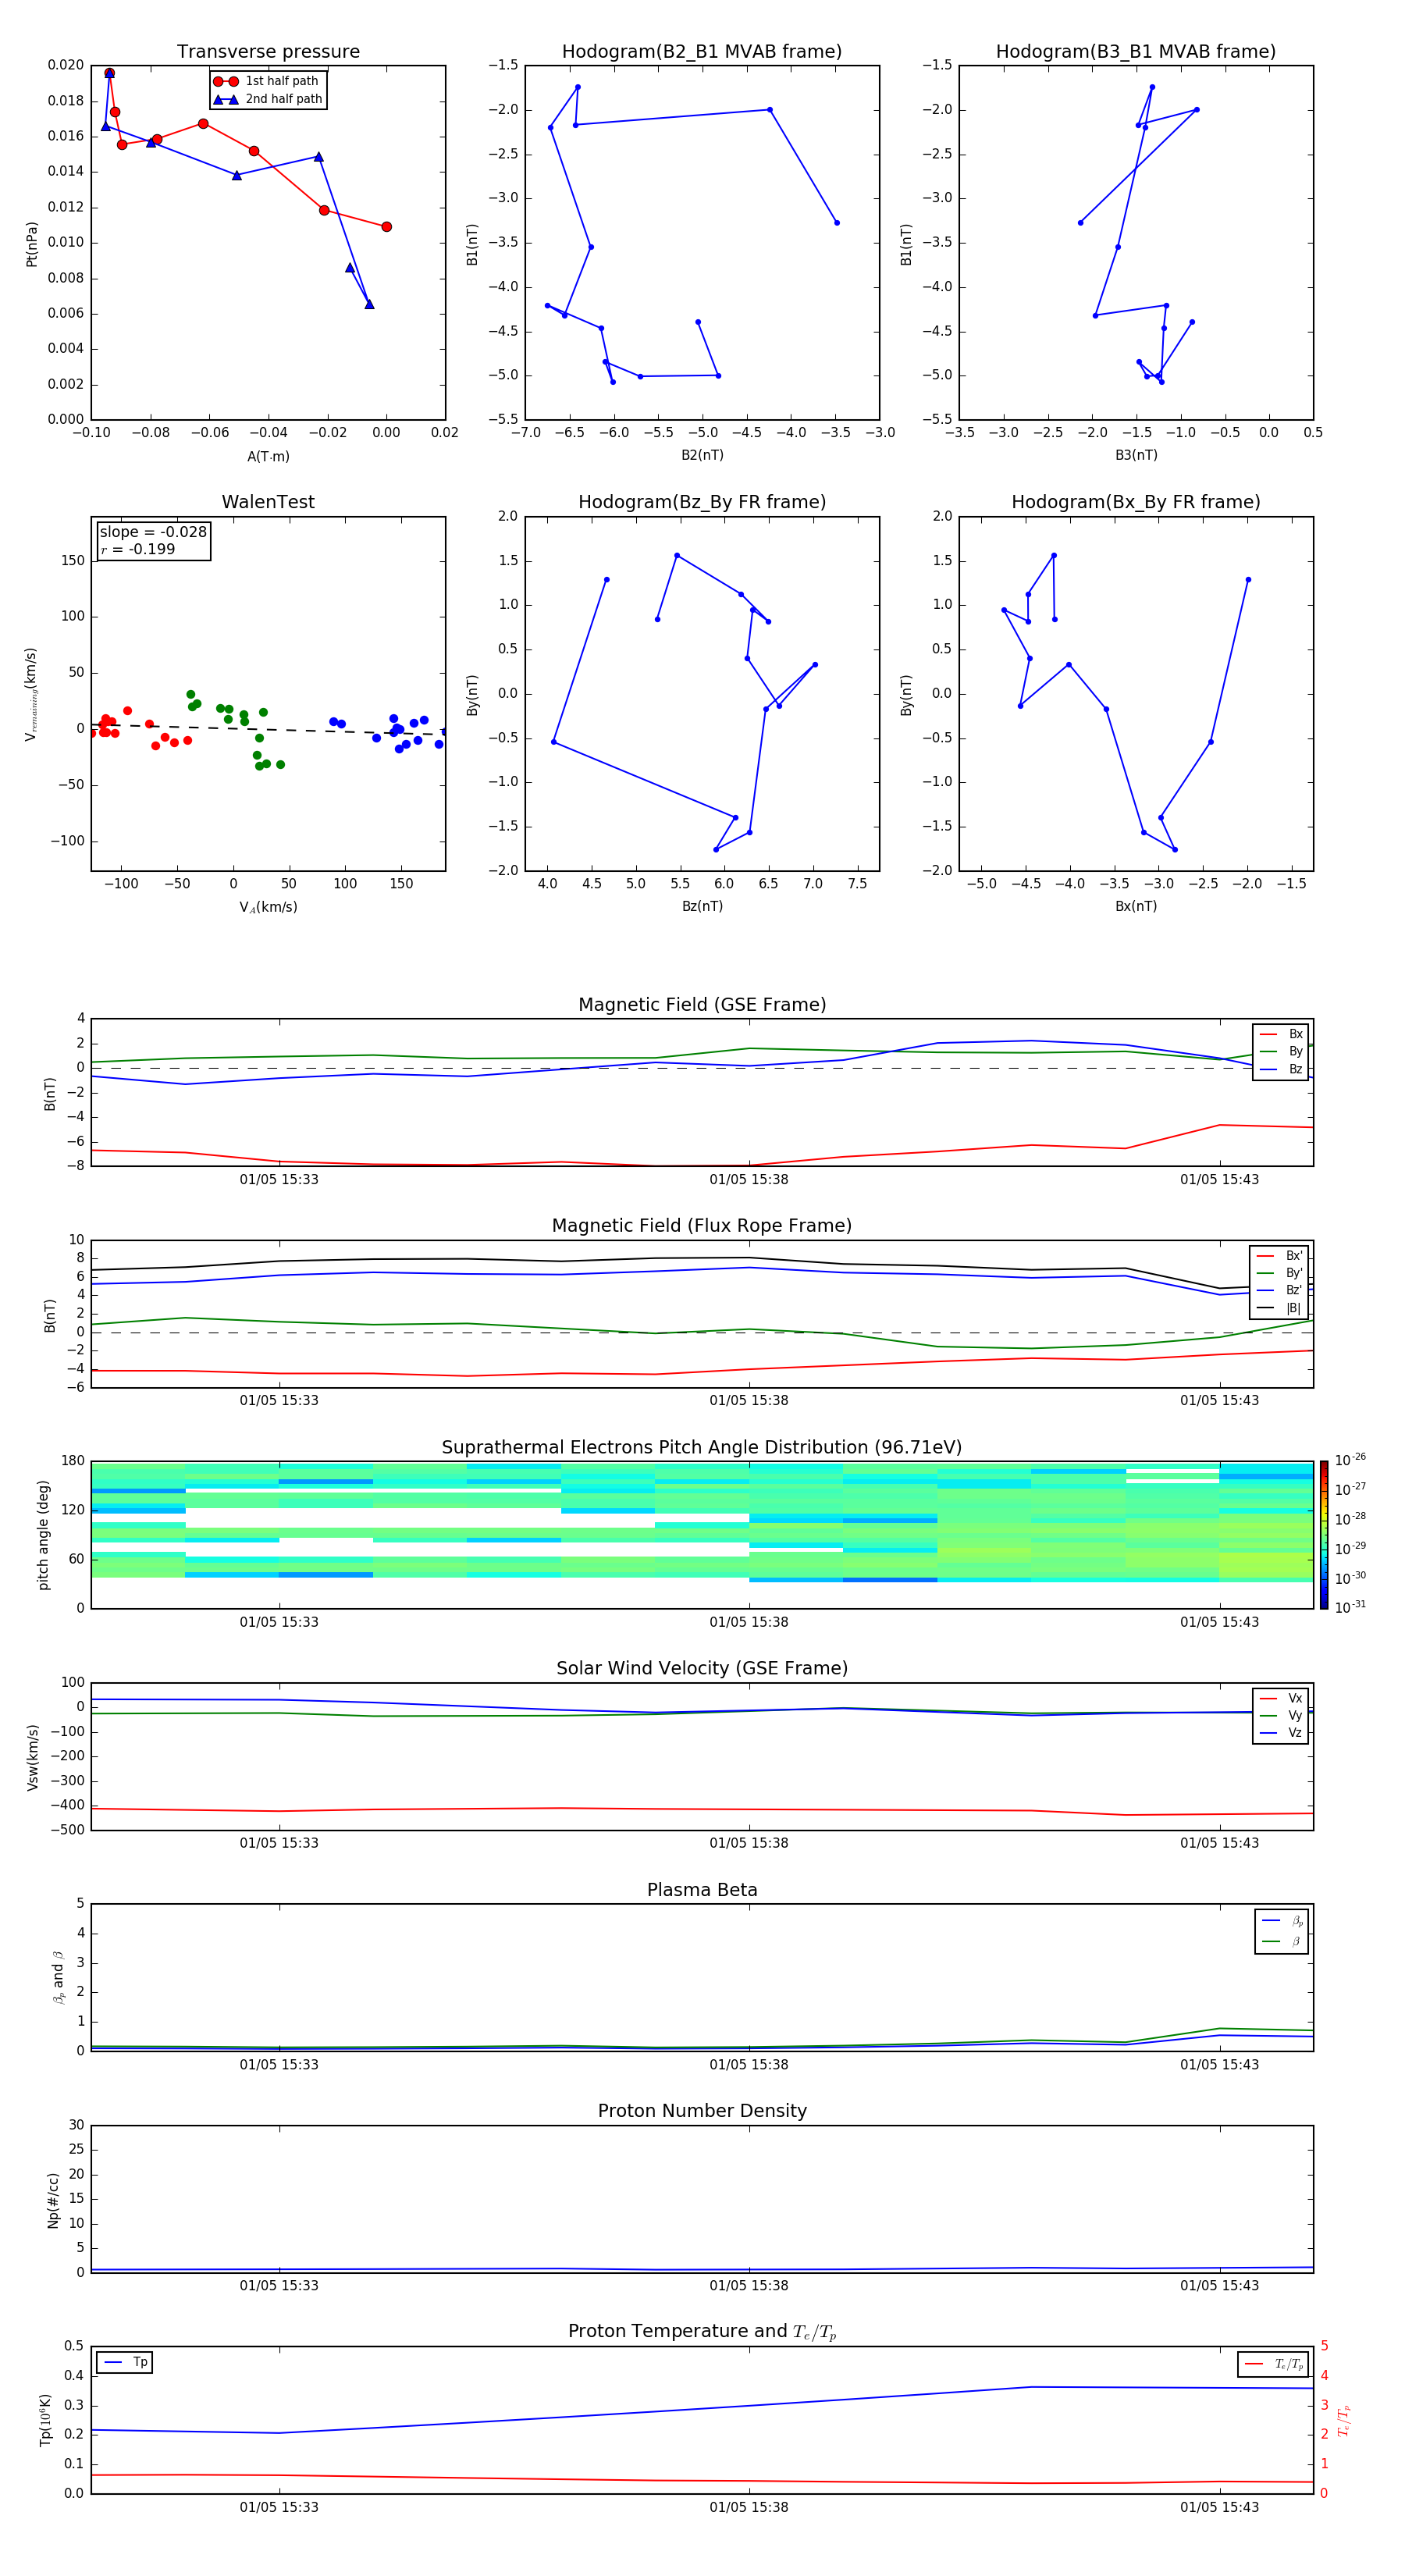Click the "Proton Temperature and Te/Tp" title

pos(702,2331)
